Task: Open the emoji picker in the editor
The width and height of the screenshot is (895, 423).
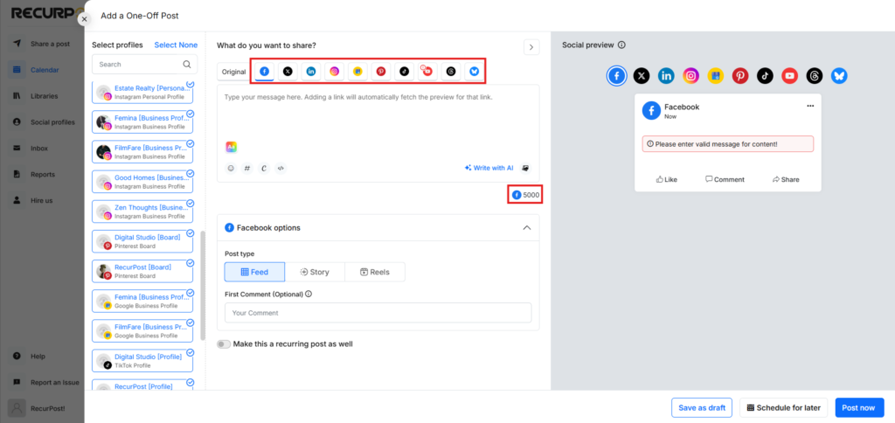Action: (x=231, y=169)
